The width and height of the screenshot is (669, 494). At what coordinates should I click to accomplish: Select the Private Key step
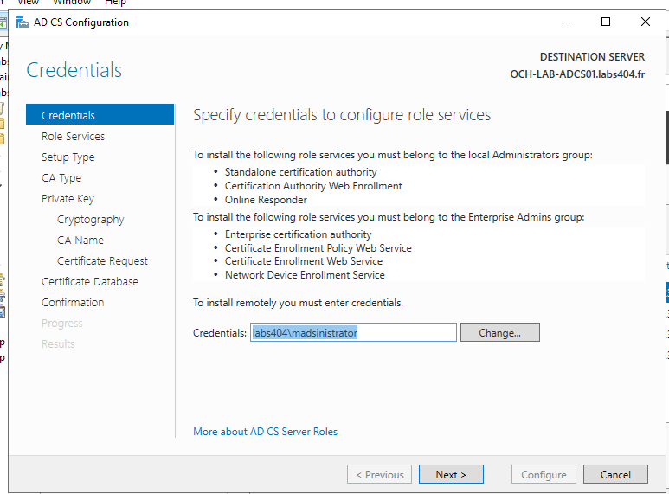(68, 199)
